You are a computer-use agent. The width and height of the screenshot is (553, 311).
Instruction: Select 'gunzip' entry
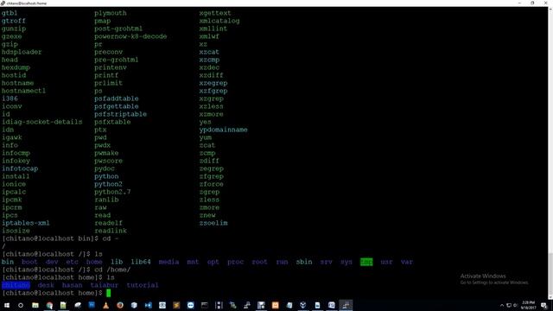point(14,29)
